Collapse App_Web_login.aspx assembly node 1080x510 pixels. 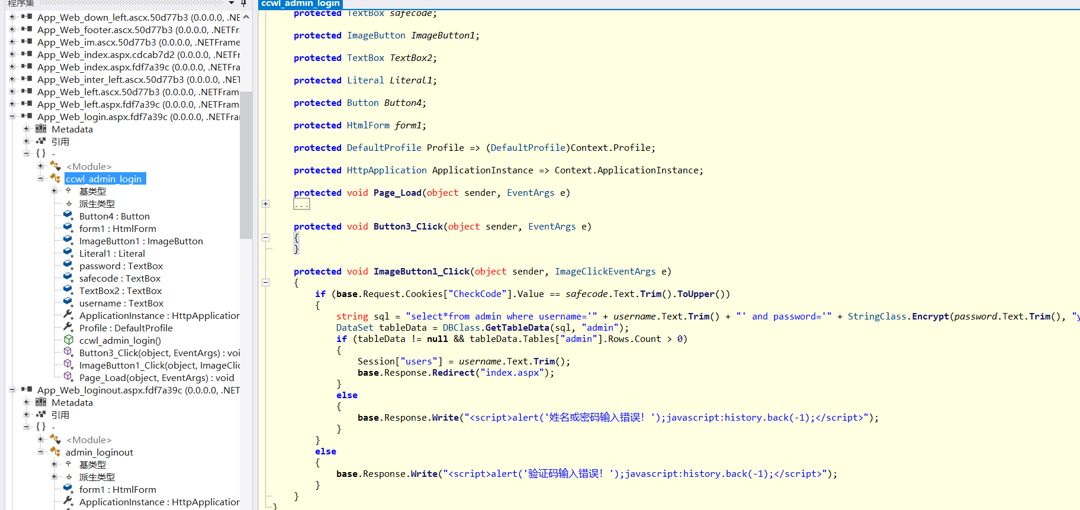(x=12, y=117)
